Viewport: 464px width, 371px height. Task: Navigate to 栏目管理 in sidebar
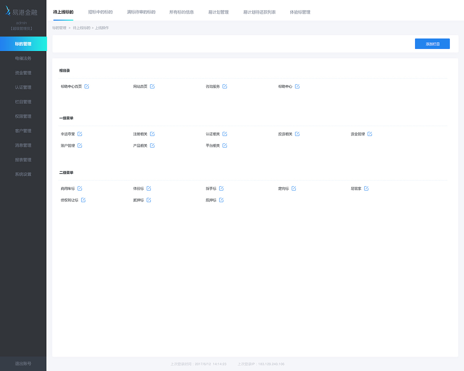tap(23, 102)
